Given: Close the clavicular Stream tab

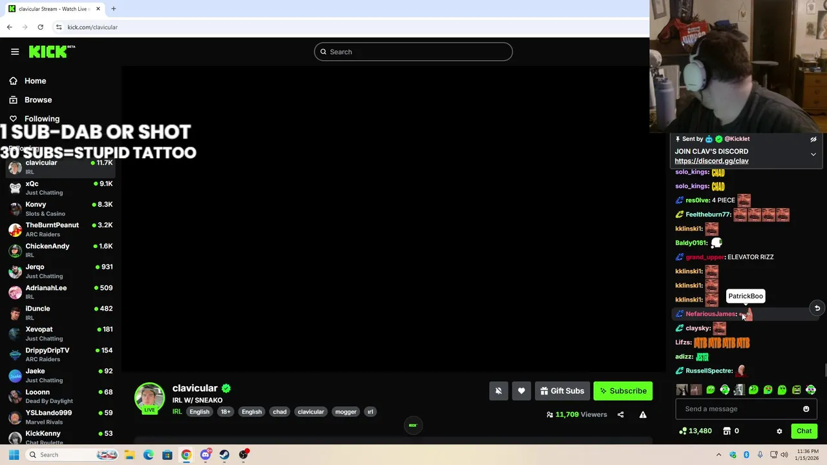Looking at the screenshot, I should coord(98,9).
